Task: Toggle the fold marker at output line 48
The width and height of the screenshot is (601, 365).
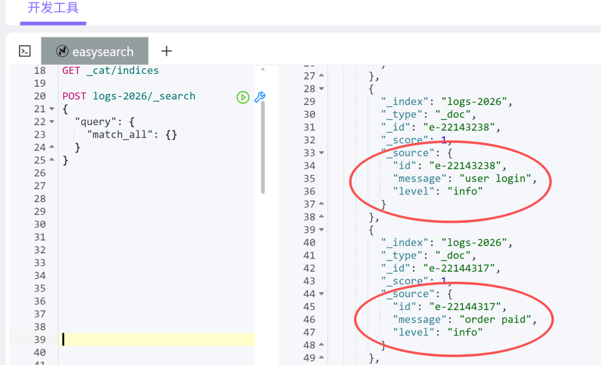Action: pyautogui.click(x=322, y=344)
